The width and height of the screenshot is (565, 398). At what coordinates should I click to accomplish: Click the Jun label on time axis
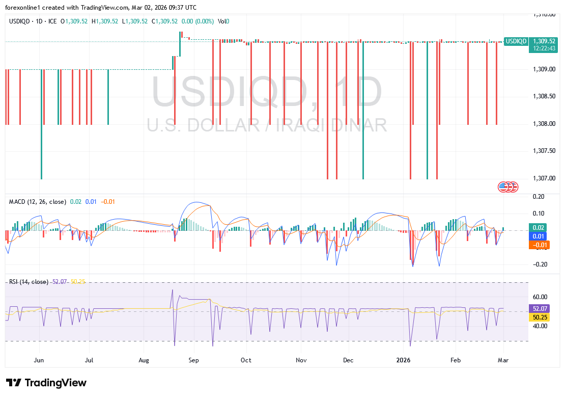pyautogui.click(x=39, y=360)
